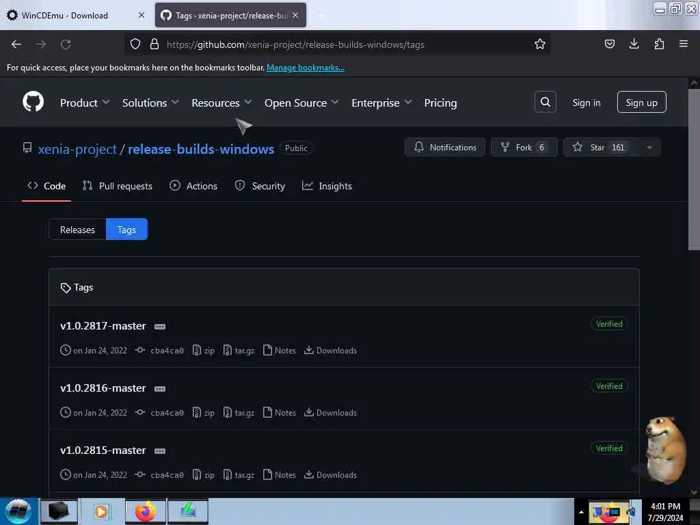Toggle message ellipsis for v1.0.2815-master

[160, 451]
